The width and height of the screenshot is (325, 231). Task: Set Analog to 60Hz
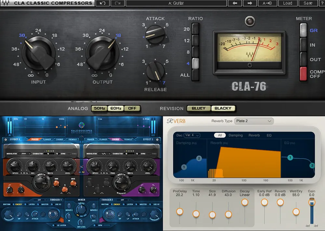(x=116, y=108)
